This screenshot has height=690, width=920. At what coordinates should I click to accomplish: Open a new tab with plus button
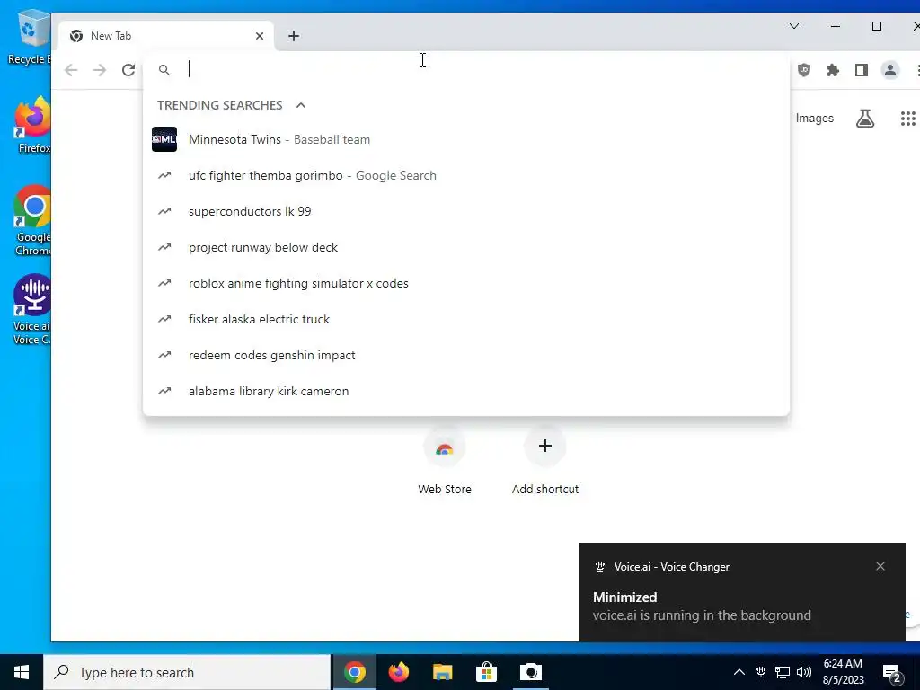click(294, 36)
